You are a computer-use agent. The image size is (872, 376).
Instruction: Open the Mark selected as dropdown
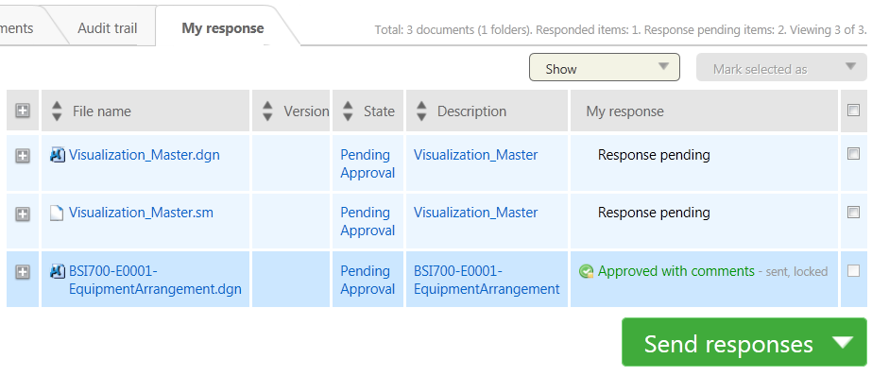[x=781, y=67]
